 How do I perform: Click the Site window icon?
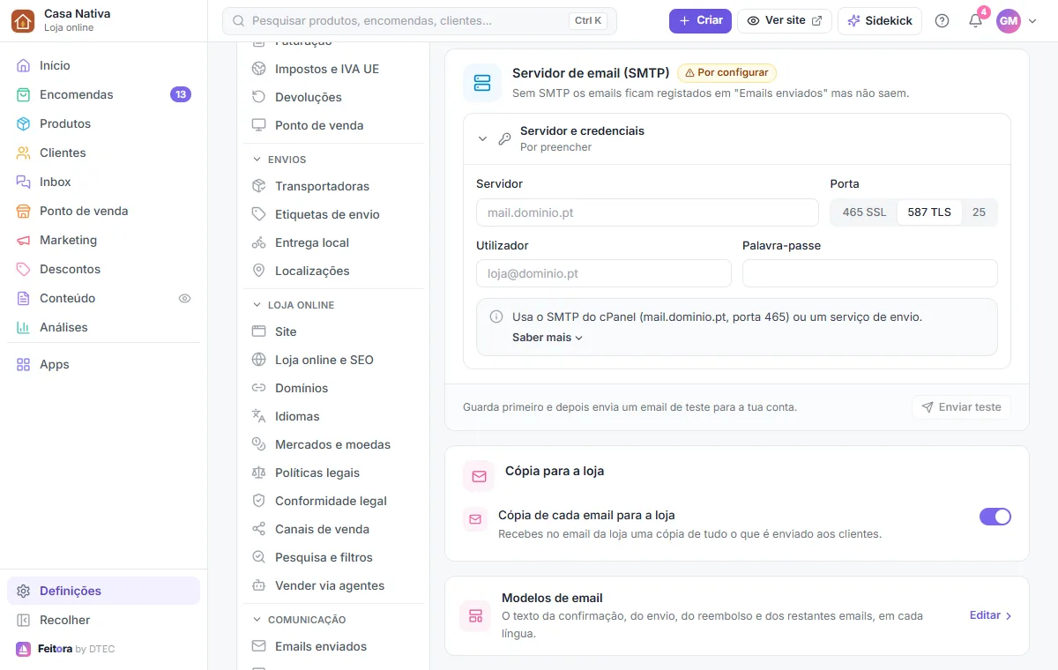pos(258,331)
